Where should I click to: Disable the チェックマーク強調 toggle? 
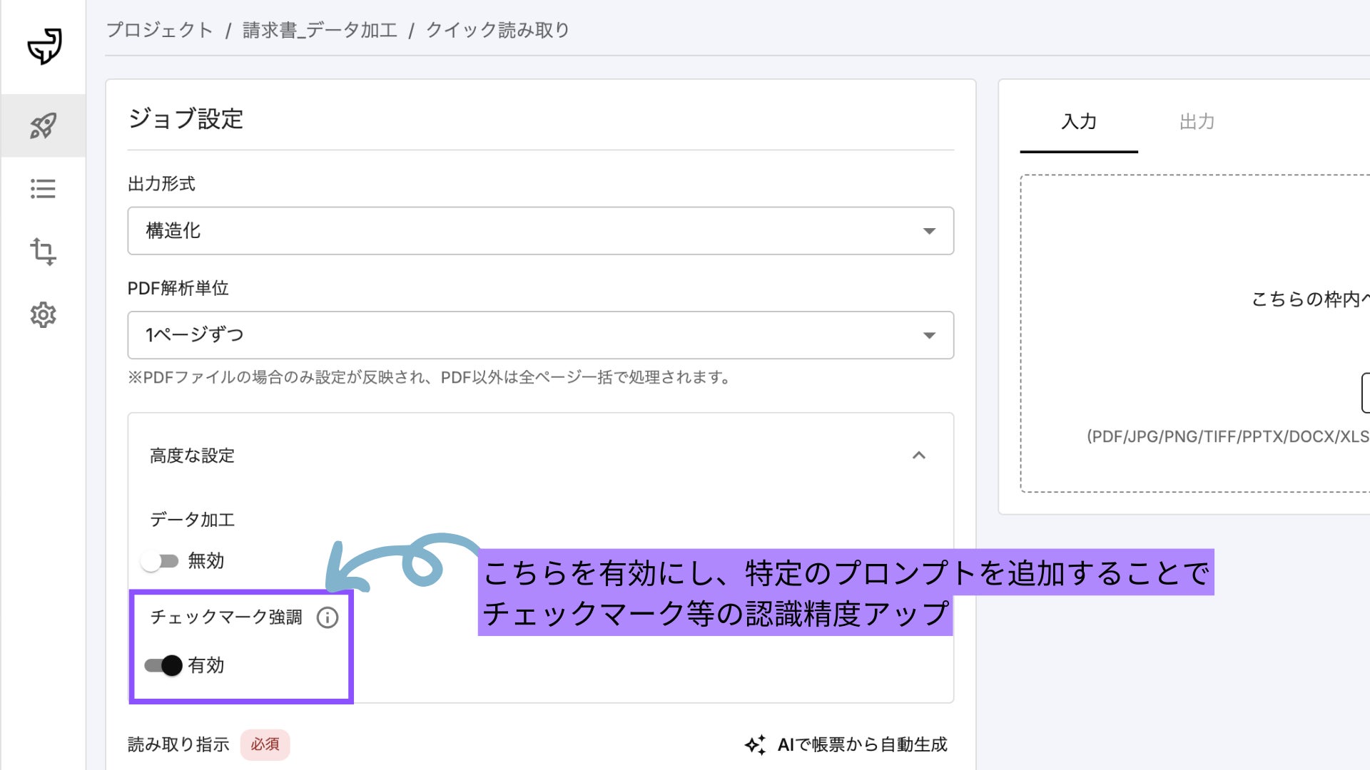pos(163,665)
